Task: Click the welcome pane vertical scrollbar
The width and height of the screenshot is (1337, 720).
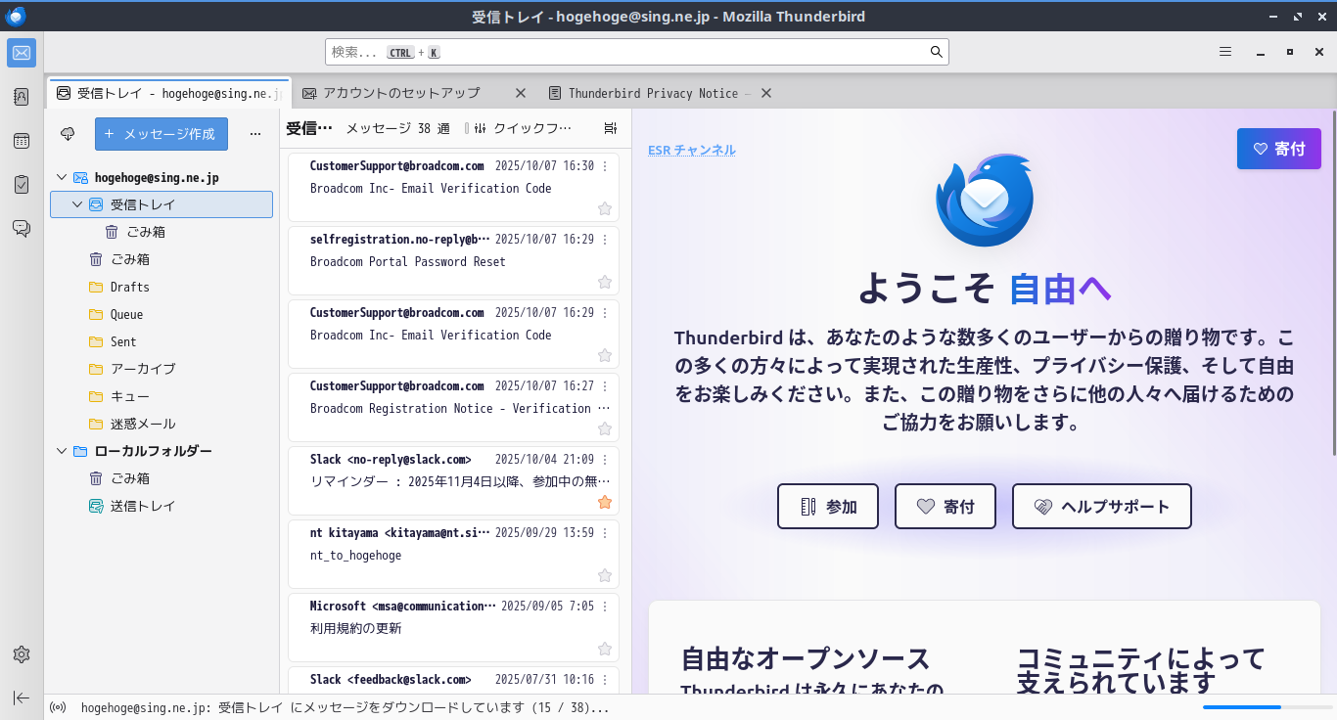Action: [x=1332, y=284]
